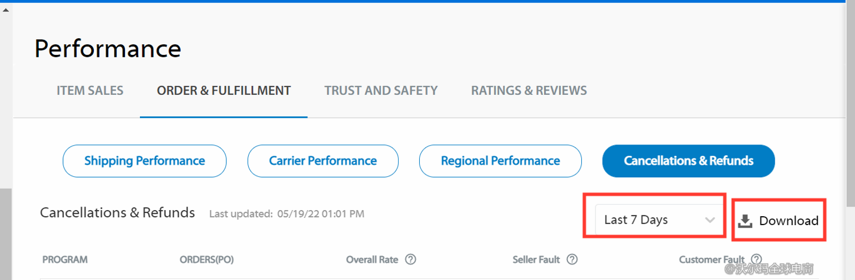Open the Last 7 Days date range dropdown

659,220
